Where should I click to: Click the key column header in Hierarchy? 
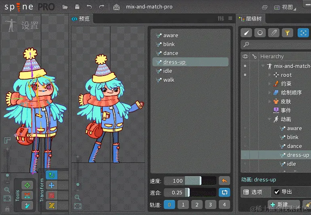[254, 57]
